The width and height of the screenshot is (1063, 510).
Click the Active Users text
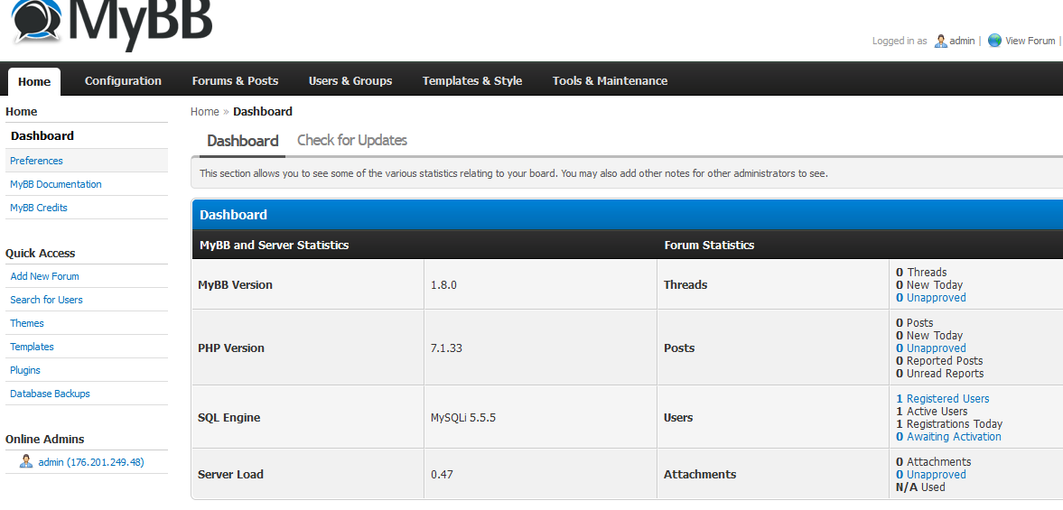click(932, 411)
